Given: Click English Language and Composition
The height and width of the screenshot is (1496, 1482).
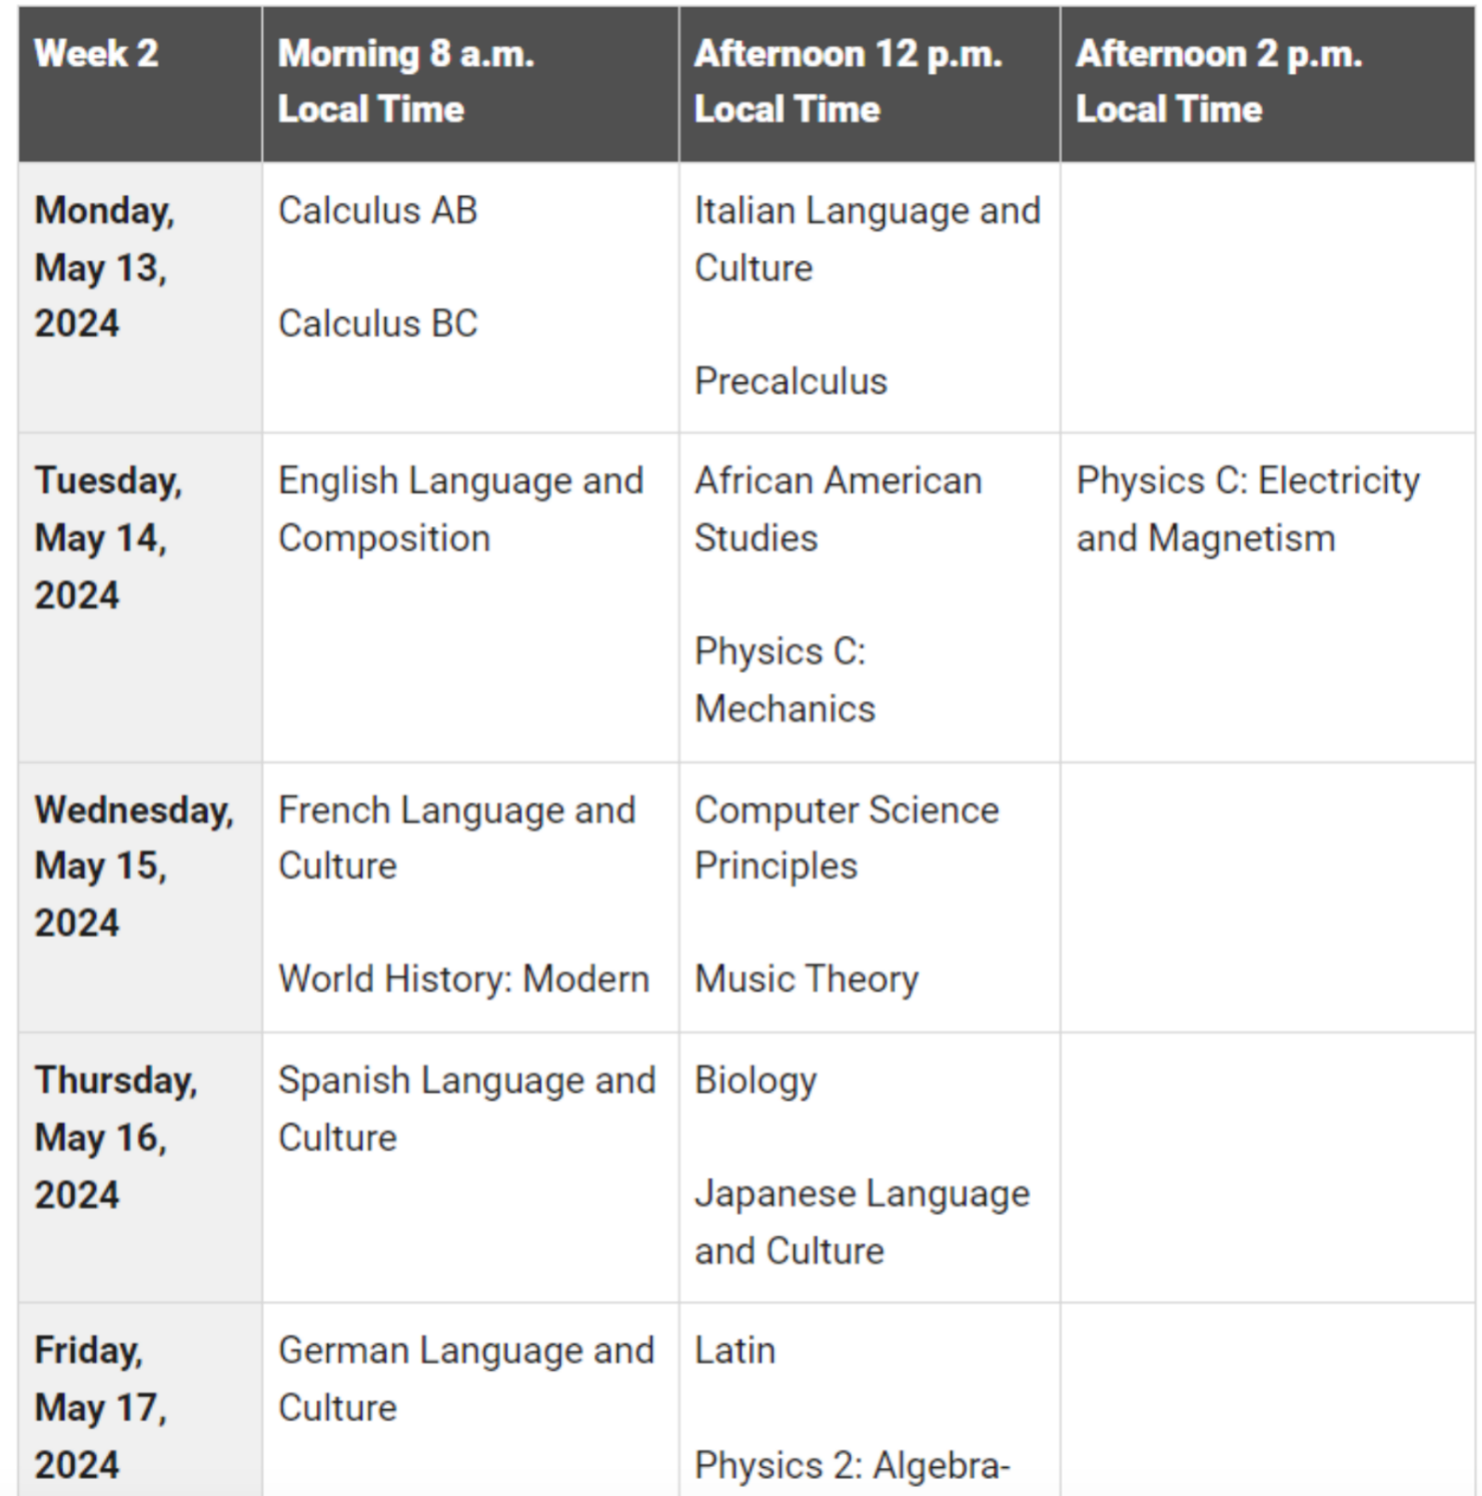Looking at the screenshot, I should 460,509.
